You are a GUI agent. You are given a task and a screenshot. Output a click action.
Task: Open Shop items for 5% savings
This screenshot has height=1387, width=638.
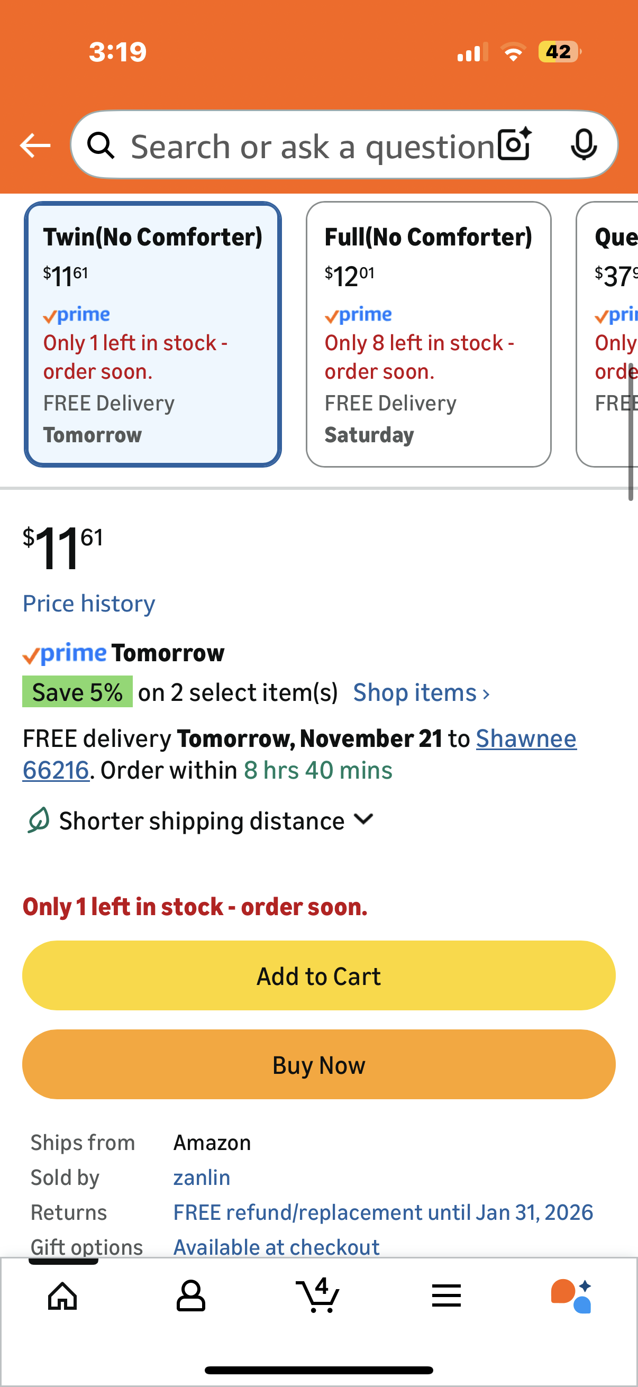(x=421, y=692)
